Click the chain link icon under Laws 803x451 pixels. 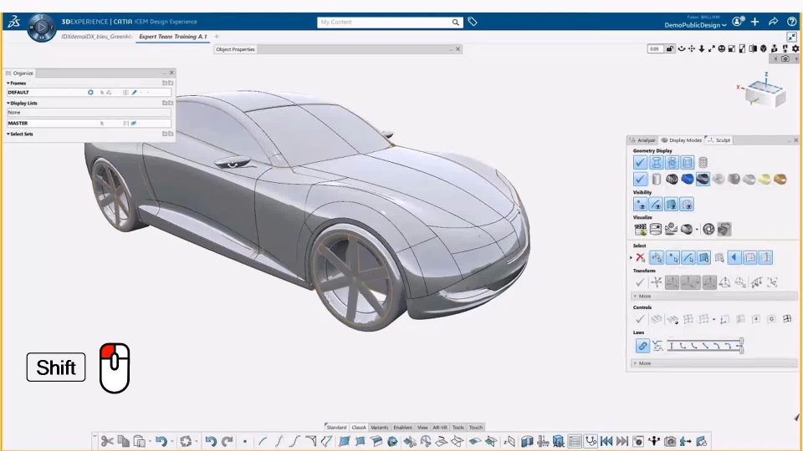point(642,346)
